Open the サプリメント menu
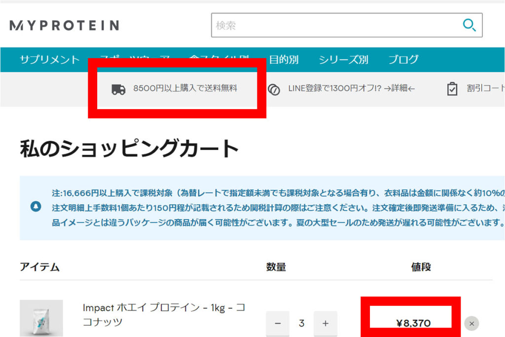The height and width of the screenshot is (337, 505). click(50, 60)
